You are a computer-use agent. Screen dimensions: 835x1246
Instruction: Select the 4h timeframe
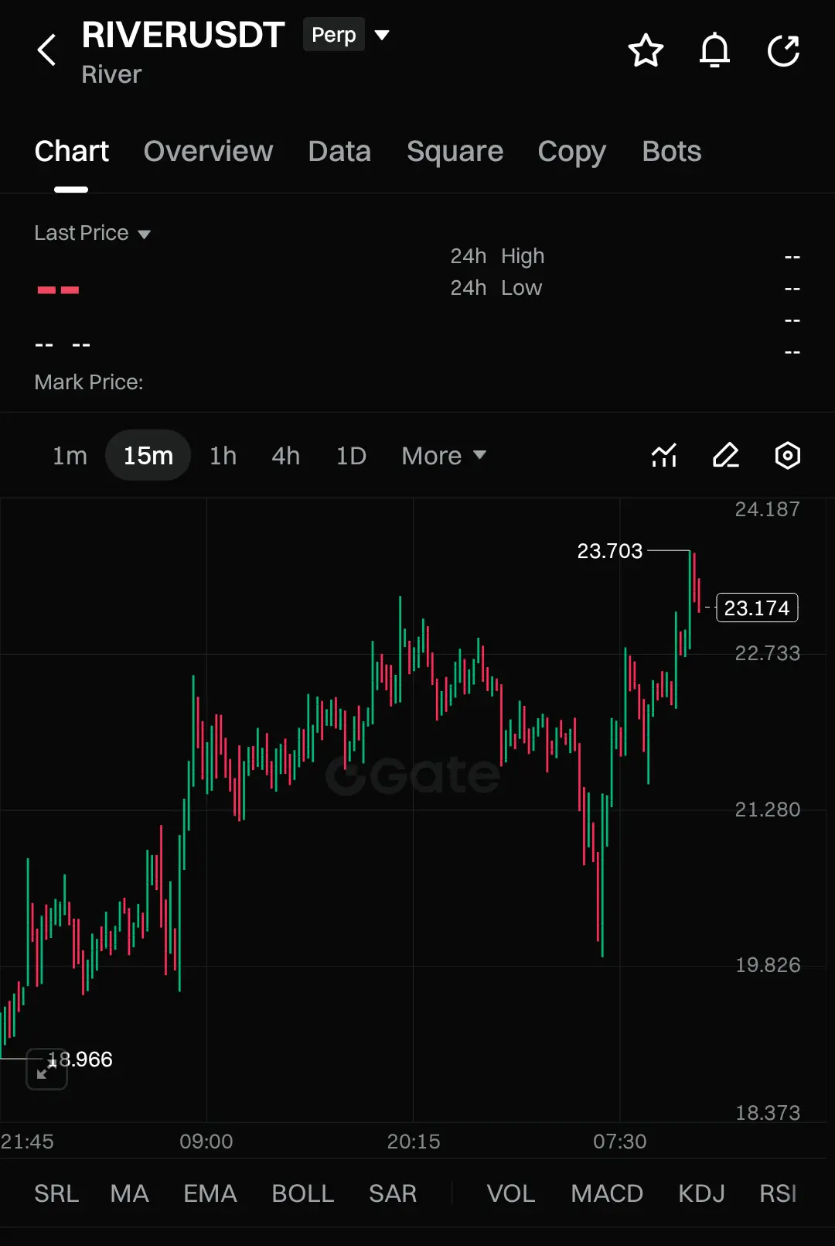coord(285,456)
